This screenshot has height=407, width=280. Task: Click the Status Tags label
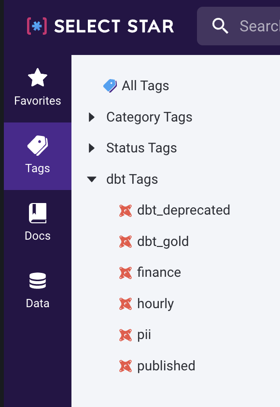pos(141,148)
